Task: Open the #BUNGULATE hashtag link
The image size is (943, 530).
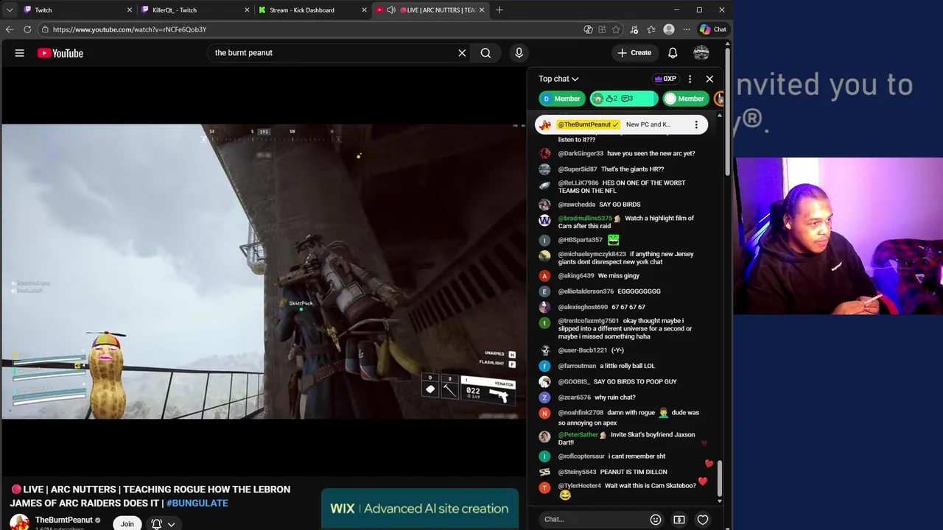Action: [197, 504]
